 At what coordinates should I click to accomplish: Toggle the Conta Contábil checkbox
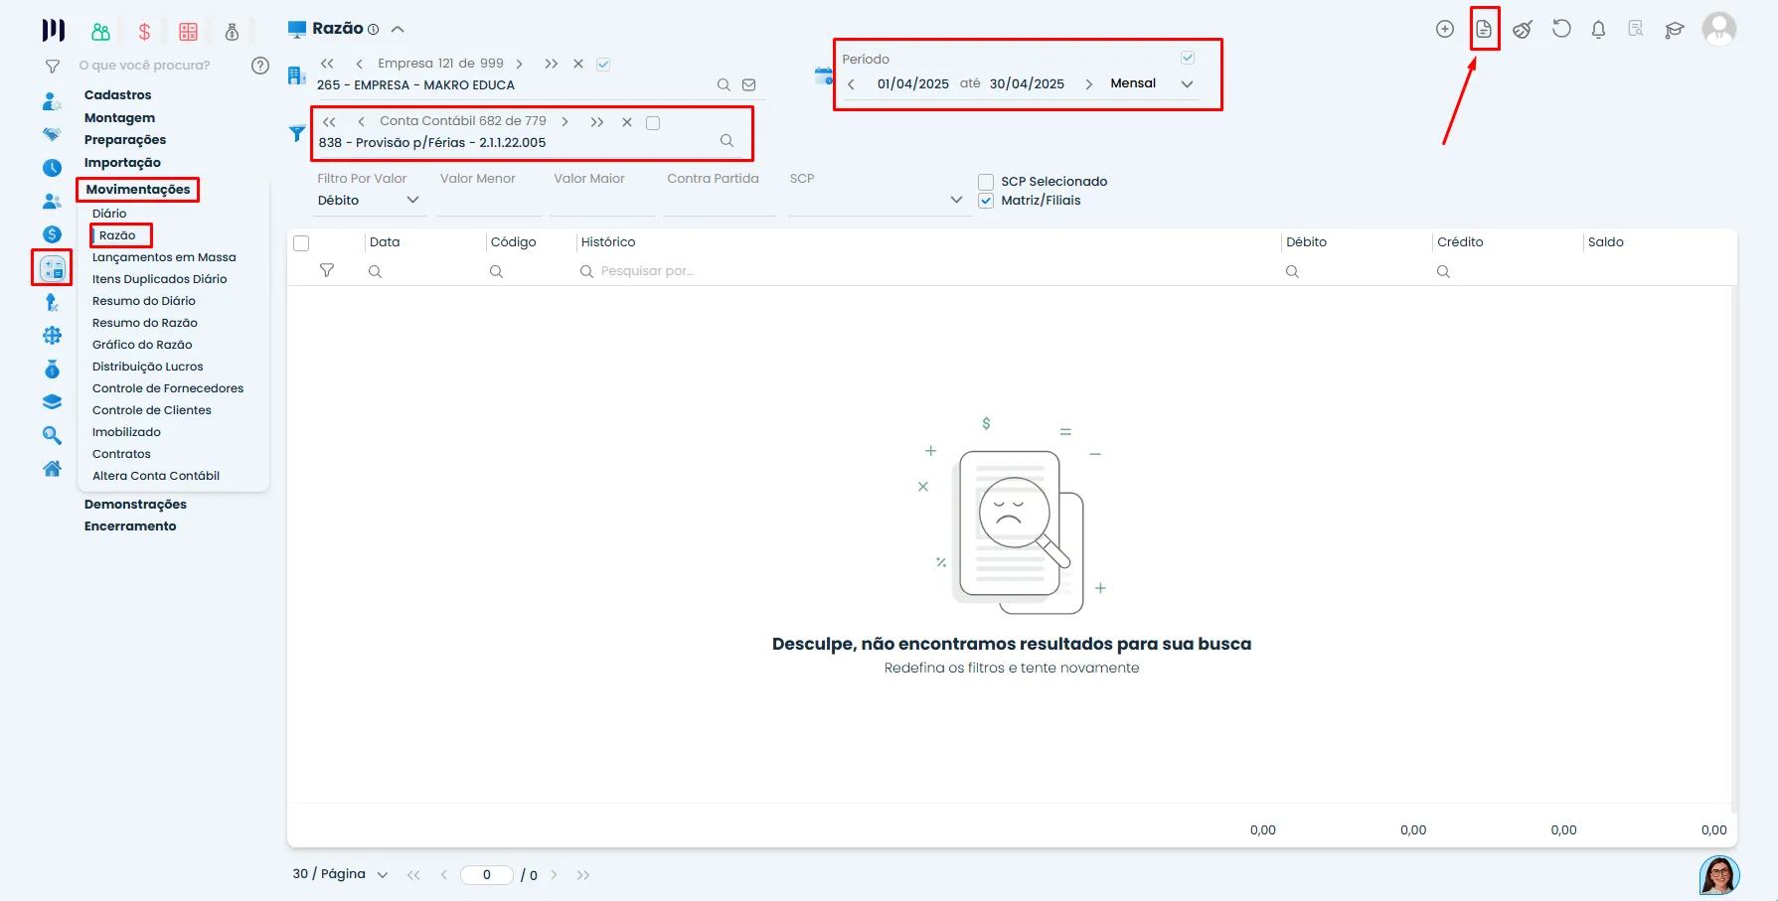(x=653, y=123)
